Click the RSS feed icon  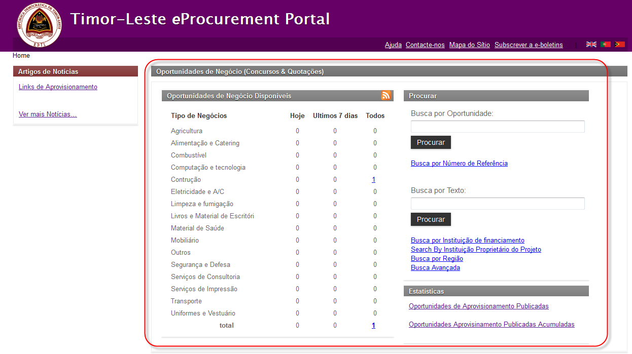386,95
